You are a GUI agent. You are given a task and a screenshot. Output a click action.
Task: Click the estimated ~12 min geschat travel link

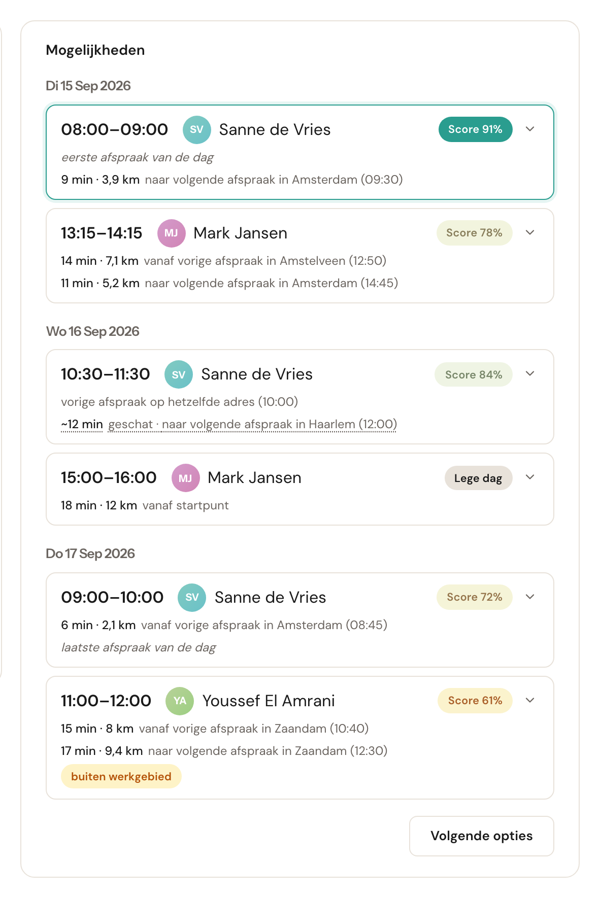(229, 424)
